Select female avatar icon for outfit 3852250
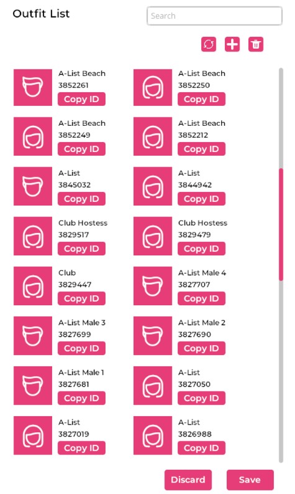Viewport: 295px width, 494px height. [153, 87]
